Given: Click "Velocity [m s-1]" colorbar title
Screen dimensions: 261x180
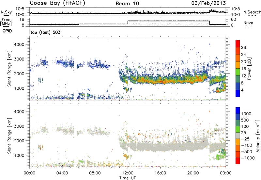Looking at the screenshot, I should tap(258, 135).
